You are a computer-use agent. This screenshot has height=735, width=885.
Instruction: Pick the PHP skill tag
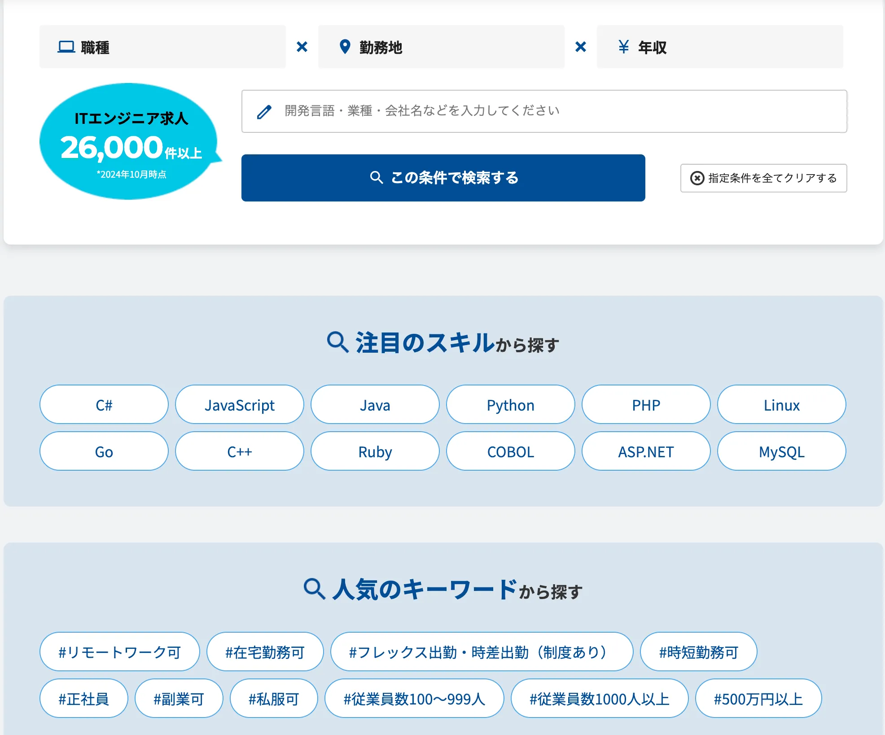point(646,405)
